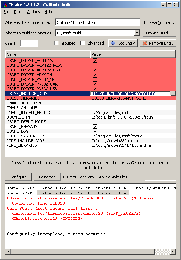Select the DOXYFILE_IN entry name
This screenshot has height=260, width=181.
18,117
